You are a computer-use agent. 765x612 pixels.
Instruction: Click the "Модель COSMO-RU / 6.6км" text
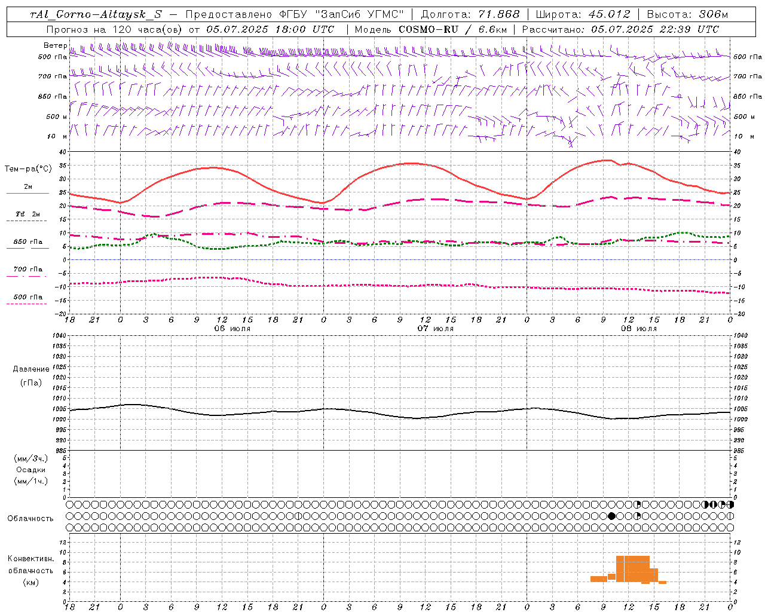(430, 29)
